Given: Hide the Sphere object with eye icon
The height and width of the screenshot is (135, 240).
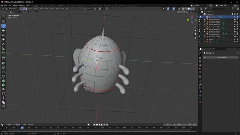Looking at the screenshot, I should 235,42.
